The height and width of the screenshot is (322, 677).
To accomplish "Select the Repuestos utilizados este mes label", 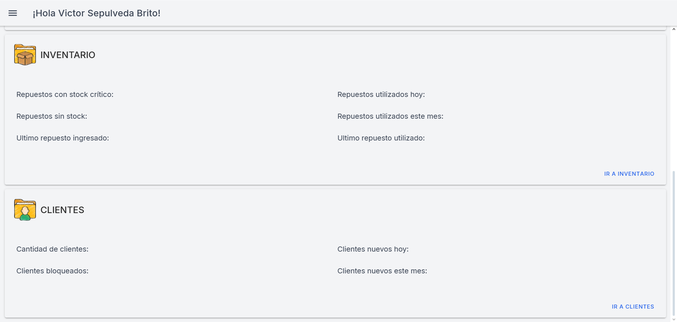I will (x=390, y=116).
